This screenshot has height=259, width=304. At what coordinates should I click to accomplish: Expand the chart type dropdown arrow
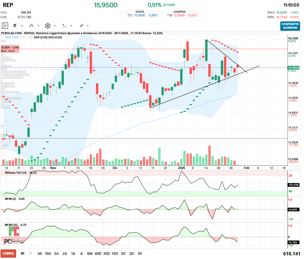pos(38,26)
